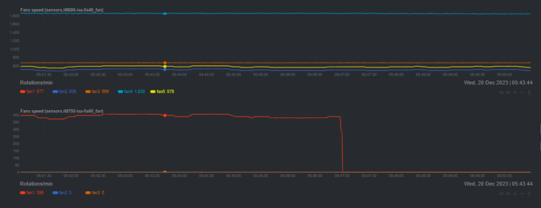Click the top chart date 'Wed, 20 Dec 2023 | 05:43:44'
541x208 pixels.
pos(498,83)
